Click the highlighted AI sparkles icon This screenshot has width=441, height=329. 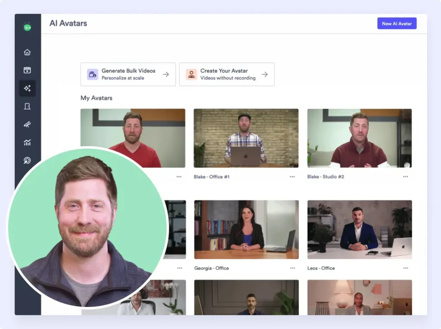click(27, 88)
